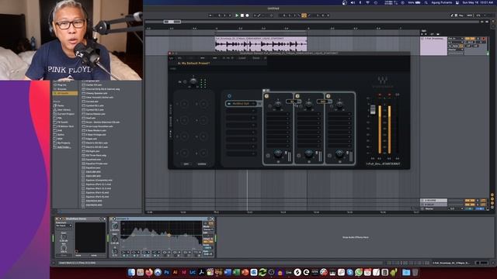497x279 pixels.
Task: Open Ableton Live icon in the Dock
Action: (288, 272)
